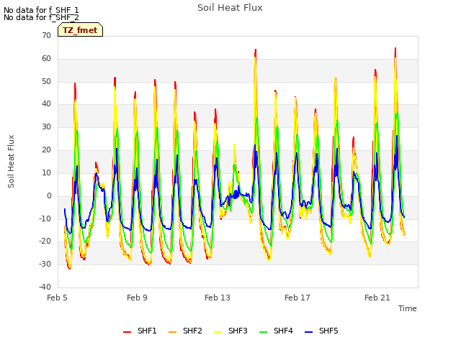
Task: Click the SHF4 legend entry
Action: point(276,331)
